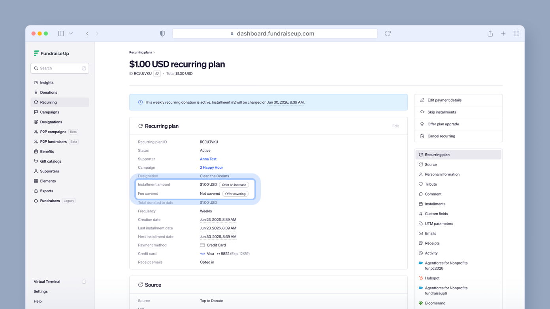
Task: Jump to the Tribute section
Action: (x=458, y=184)
